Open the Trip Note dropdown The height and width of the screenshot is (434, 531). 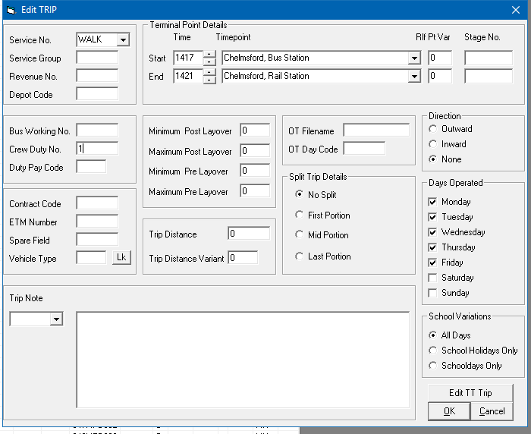click(56, 319)
